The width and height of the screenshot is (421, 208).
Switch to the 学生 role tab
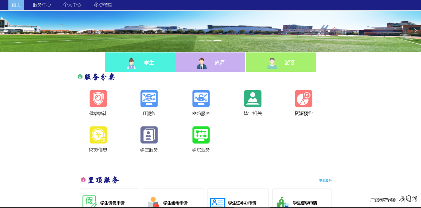pos(140,62)
